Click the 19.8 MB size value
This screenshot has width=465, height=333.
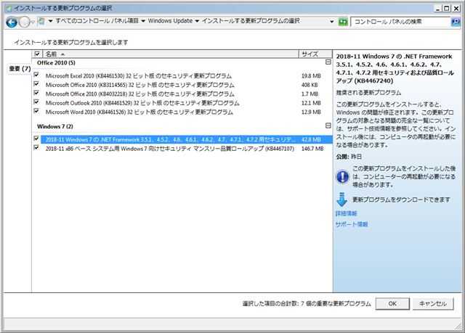tap(311, 75)
